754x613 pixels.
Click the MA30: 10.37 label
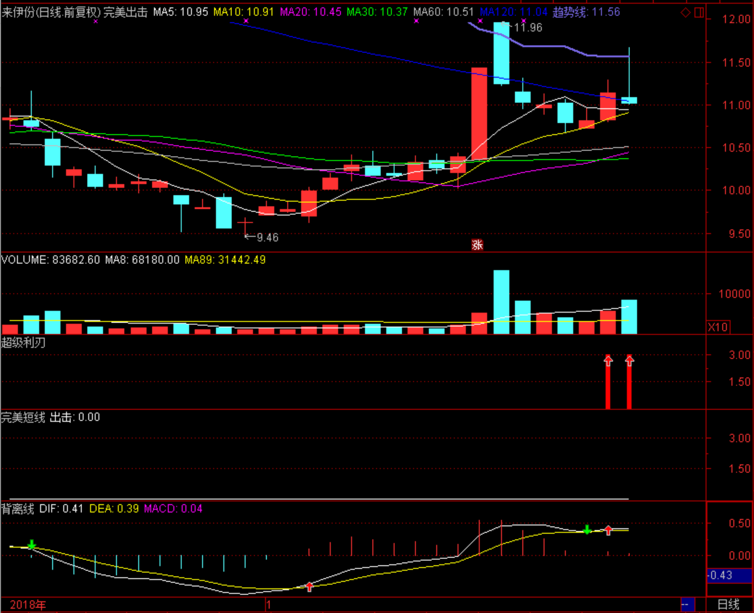pyautogui.click(x=377, y=12)
